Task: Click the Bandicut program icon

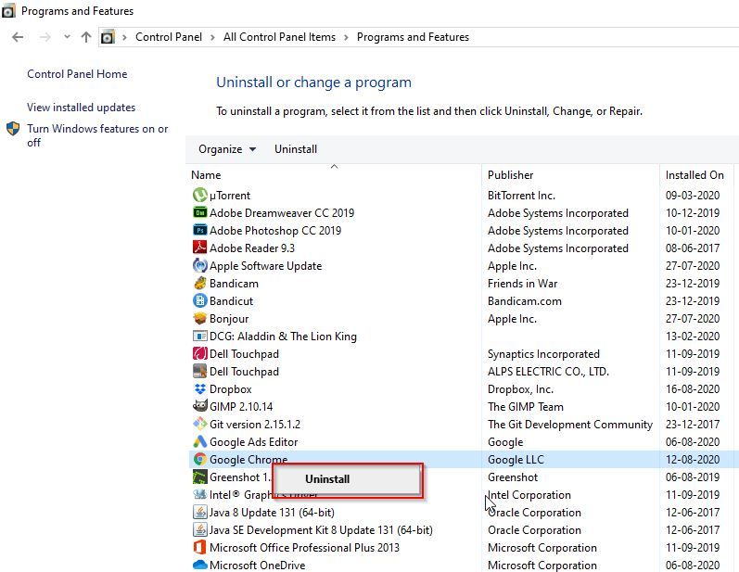Action: 200,300
